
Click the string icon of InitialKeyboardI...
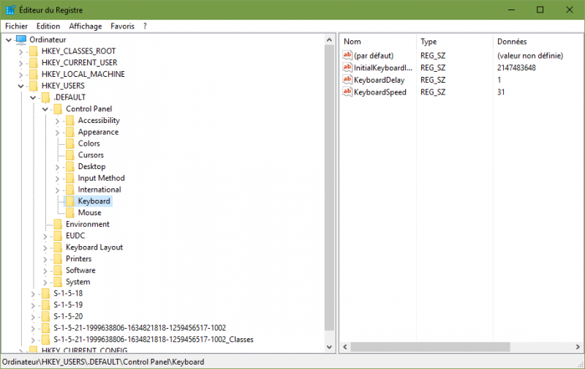click(x=347, y=67)
